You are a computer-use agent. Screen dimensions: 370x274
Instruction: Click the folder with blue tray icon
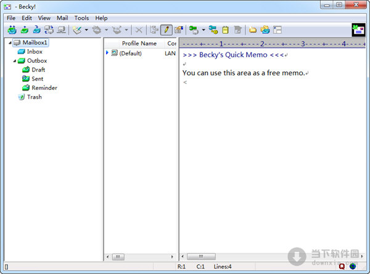click(265, 30)
